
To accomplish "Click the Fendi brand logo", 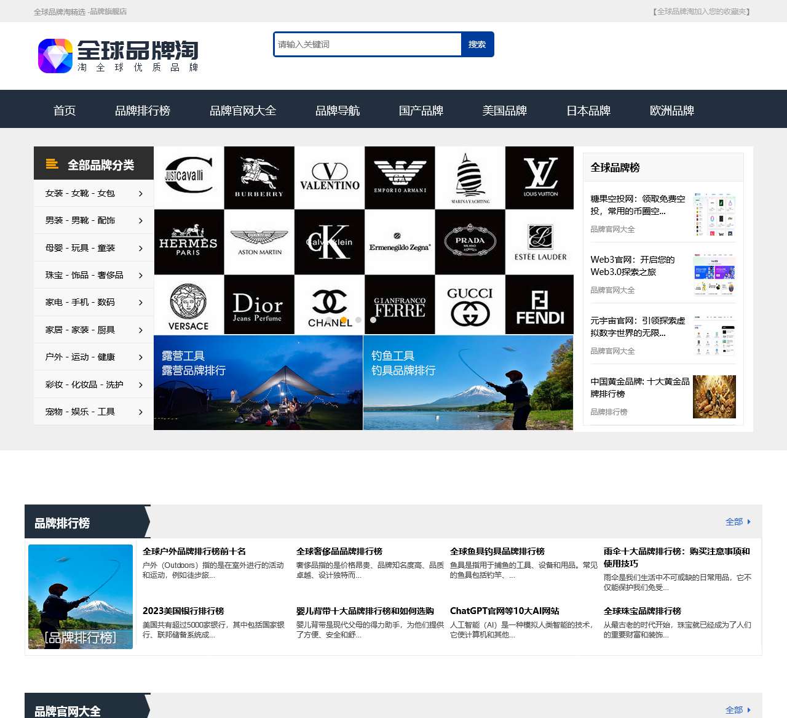I will [x=539, y=305].
